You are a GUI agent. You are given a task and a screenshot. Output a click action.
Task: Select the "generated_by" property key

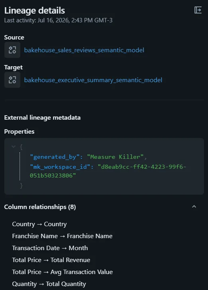(x=55, y=157)
